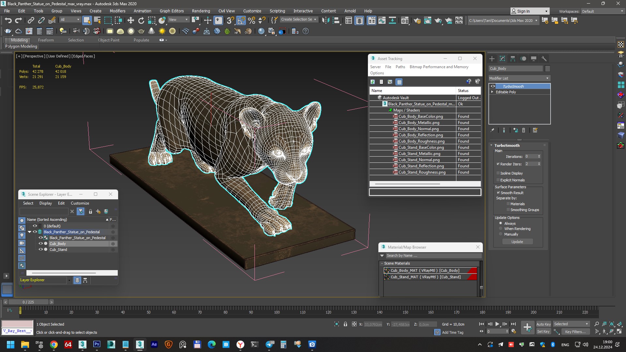Click the Set Key button

[543, 331]
